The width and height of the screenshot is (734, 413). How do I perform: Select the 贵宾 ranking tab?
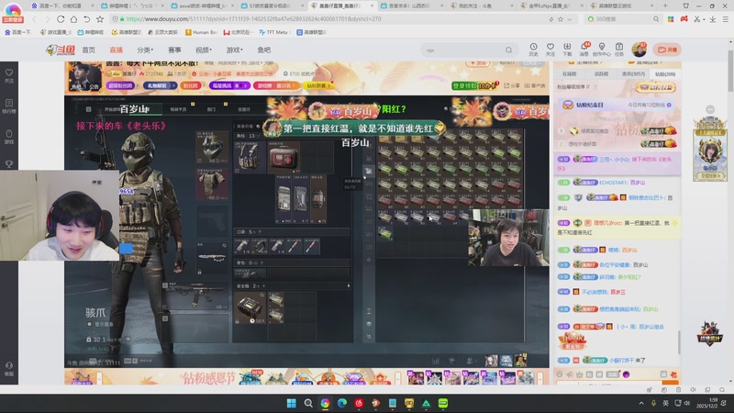pyautogui.click(x=633, y=74)
